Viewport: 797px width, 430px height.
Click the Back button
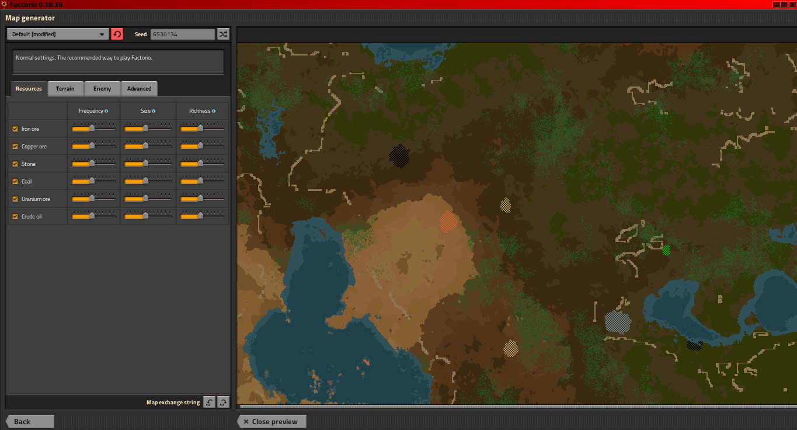[29, 421]
